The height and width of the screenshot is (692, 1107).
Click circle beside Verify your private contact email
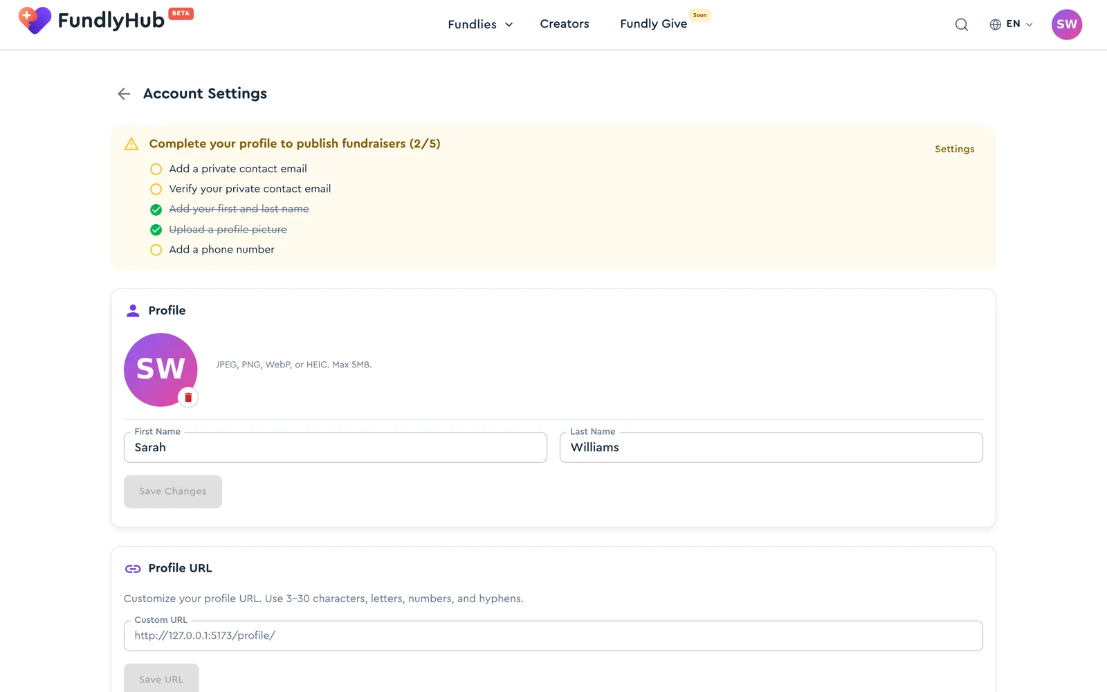coord(156,189)
